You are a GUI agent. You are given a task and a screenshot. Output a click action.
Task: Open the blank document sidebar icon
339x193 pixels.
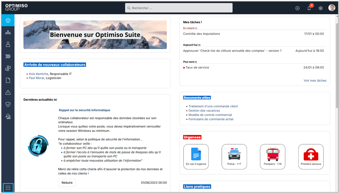coord(8,80)
